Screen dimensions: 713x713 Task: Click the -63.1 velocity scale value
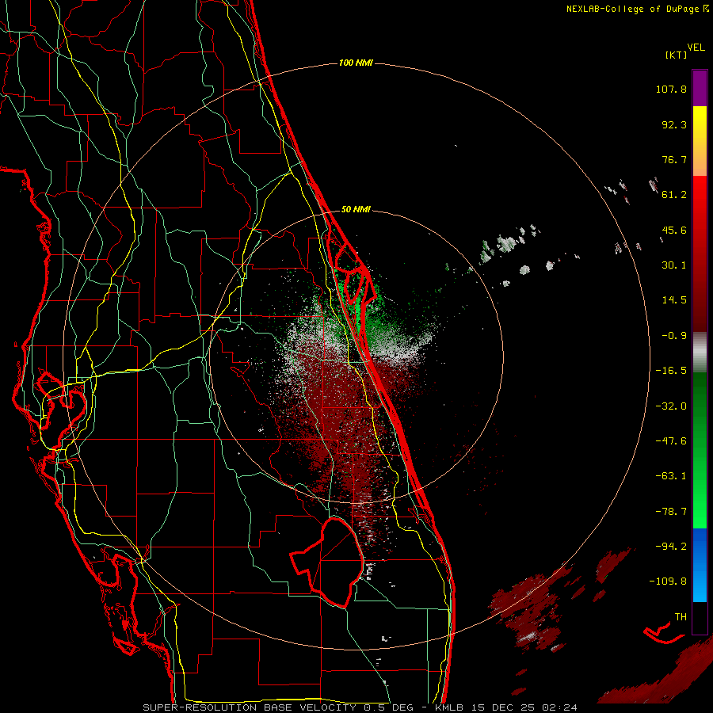click(671, 476)
